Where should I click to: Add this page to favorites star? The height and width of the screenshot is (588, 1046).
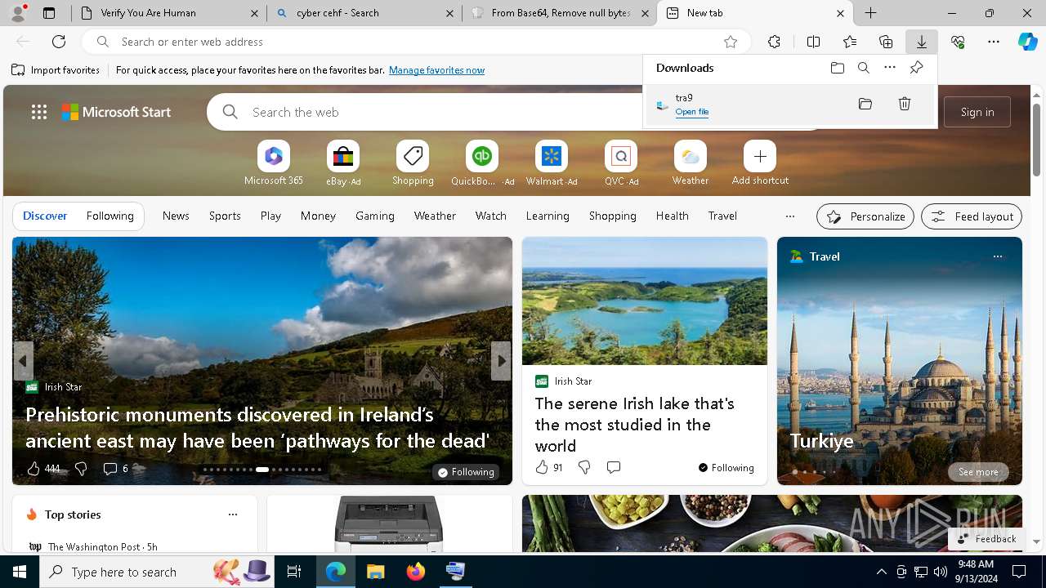(x=731, y=42)
